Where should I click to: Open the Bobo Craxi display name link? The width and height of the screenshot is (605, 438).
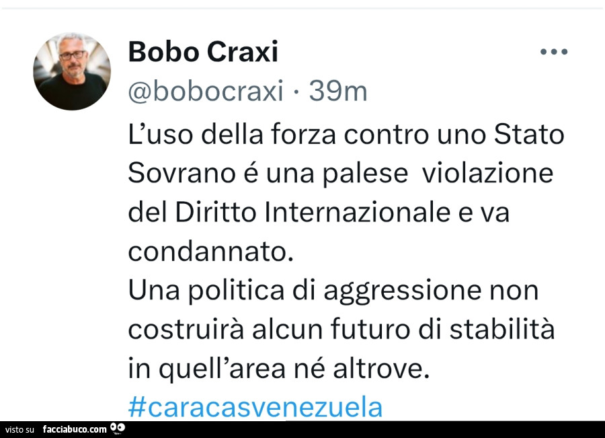coord(203,51)
